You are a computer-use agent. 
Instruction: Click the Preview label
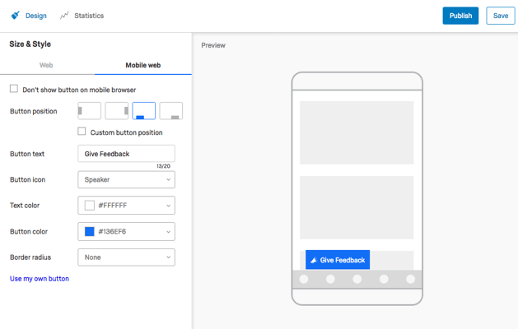pos(213,45)
